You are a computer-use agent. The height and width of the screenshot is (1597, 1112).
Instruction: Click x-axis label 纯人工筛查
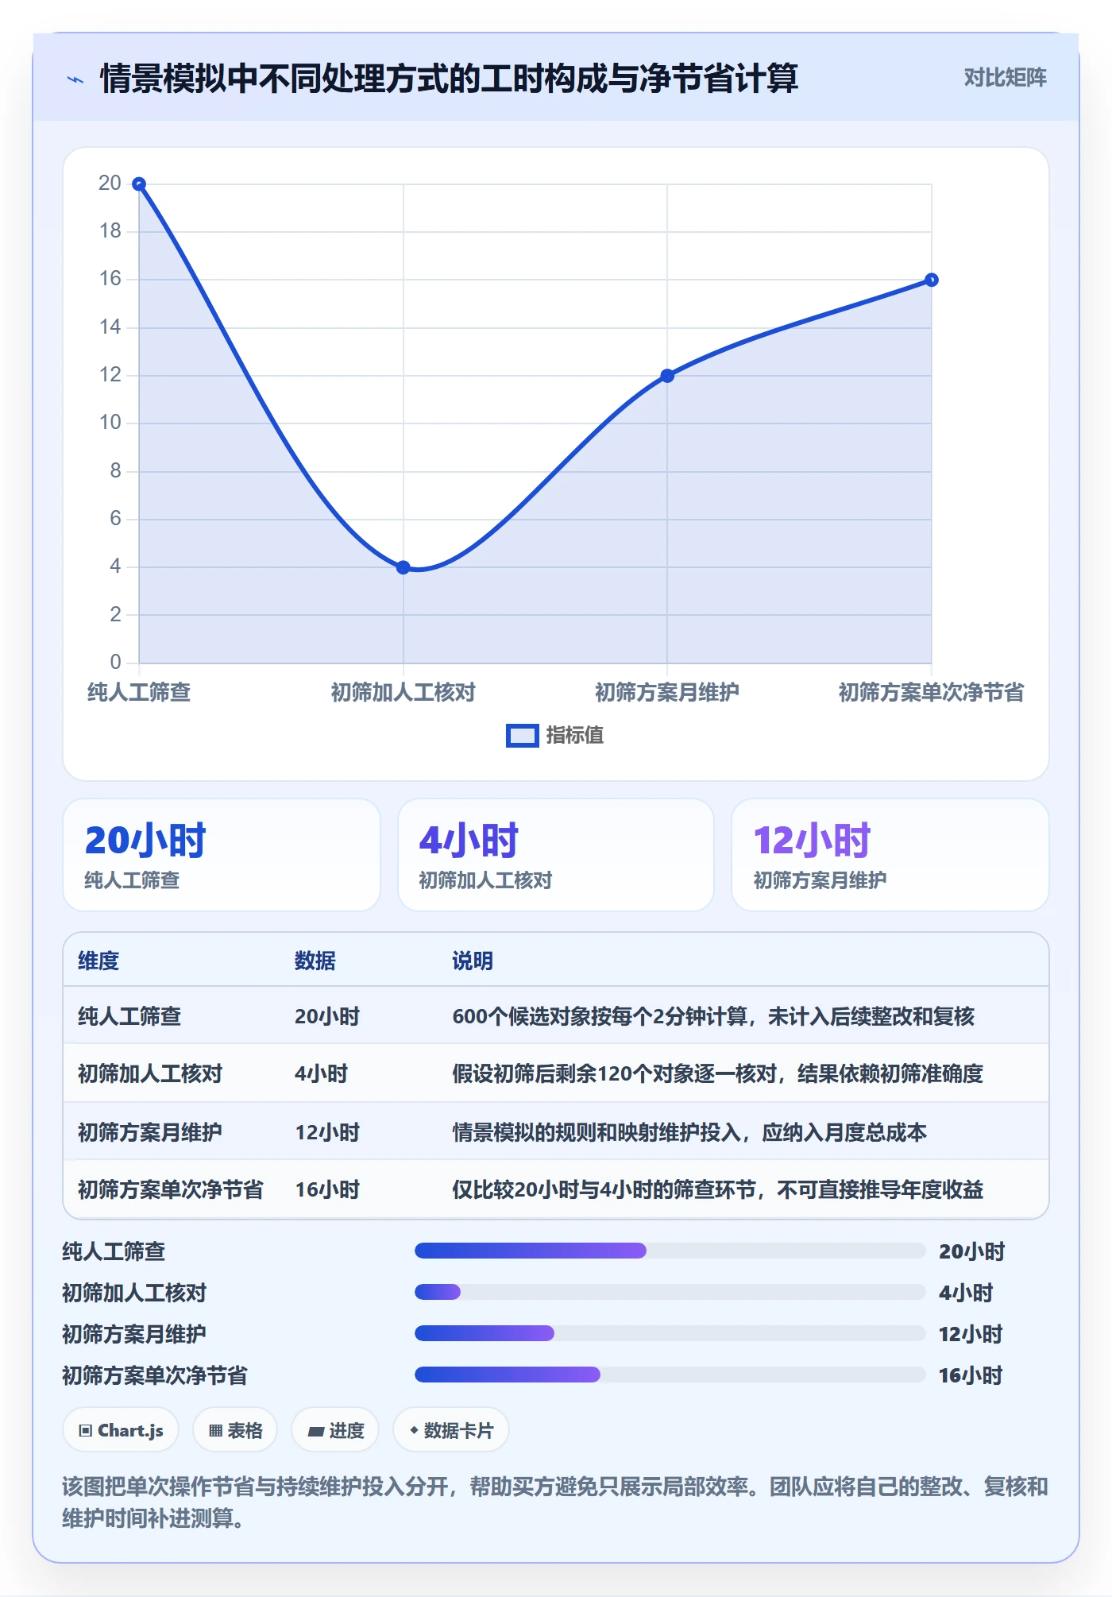click(139, 692)
